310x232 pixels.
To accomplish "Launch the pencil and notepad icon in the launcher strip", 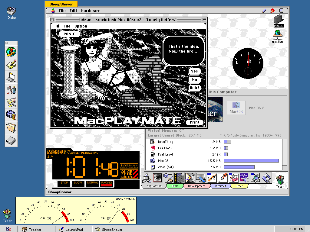I will [x=11, y=64].
